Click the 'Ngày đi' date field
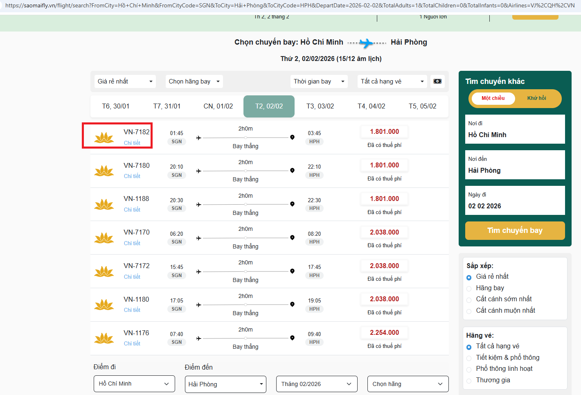The image size is (581, 395). [515, 201]
